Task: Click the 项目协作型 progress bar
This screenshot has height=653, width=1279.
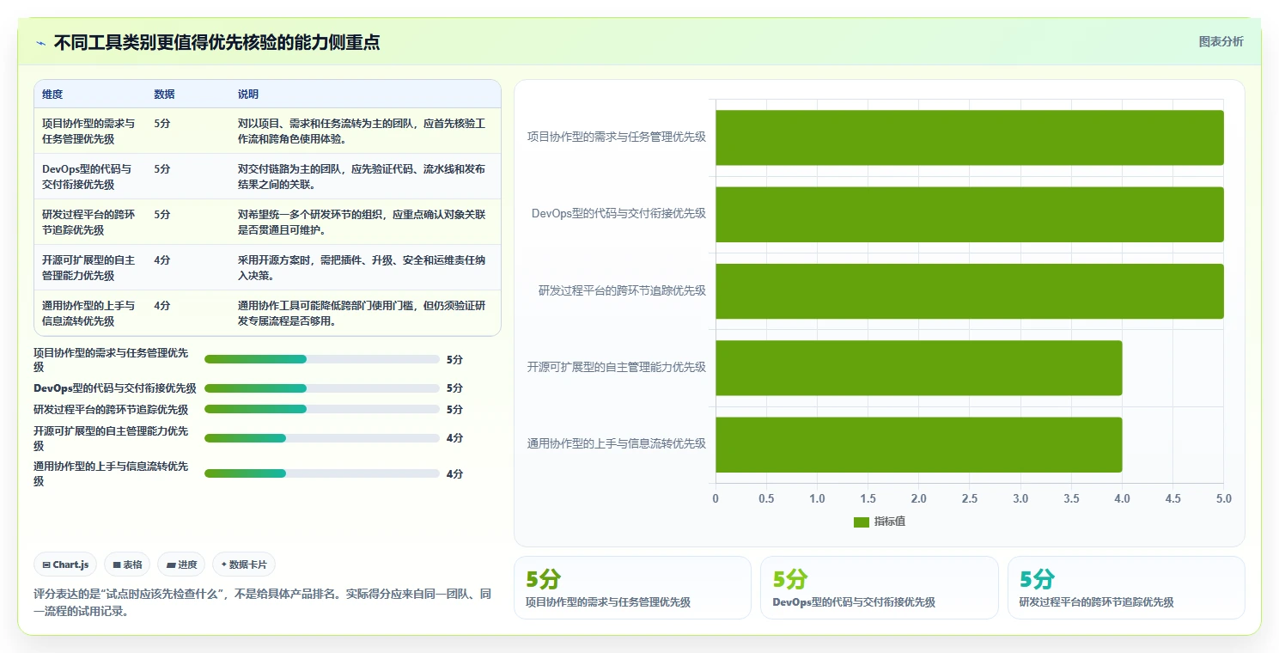Action: coord(322,359)
